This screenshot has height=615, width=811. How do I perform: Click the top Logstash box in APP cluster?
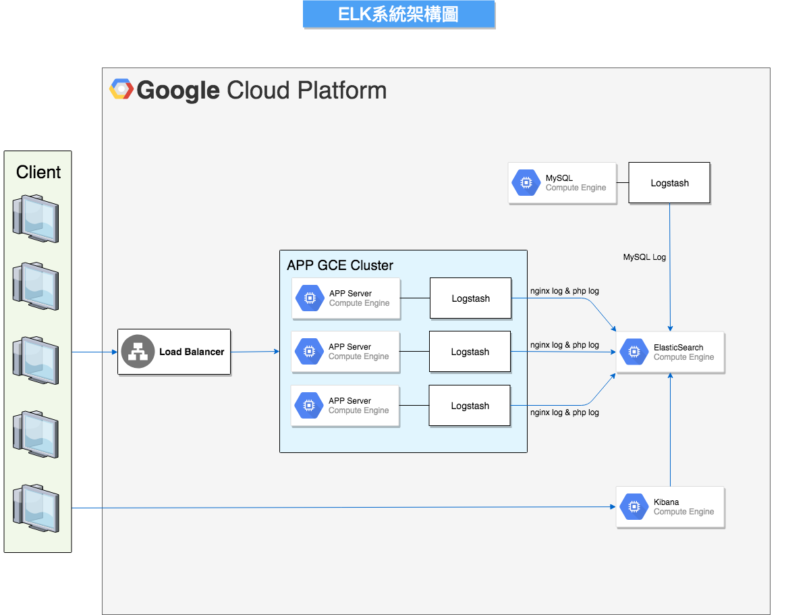(x=470, y=298)
